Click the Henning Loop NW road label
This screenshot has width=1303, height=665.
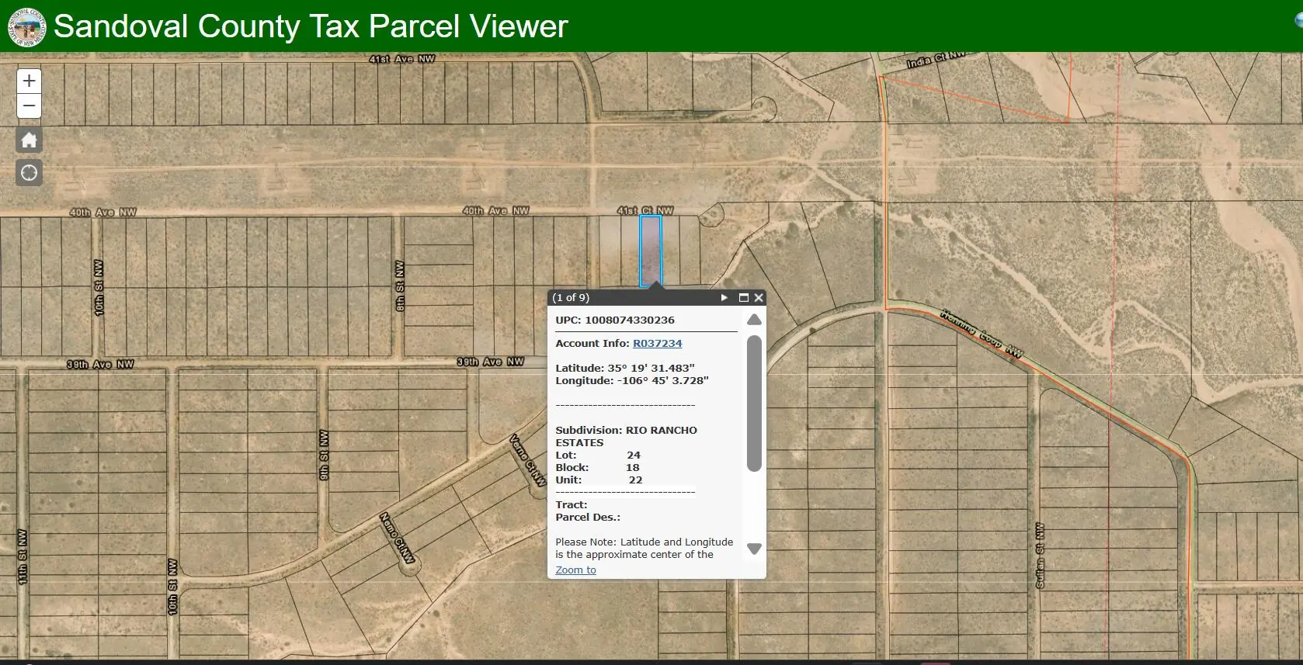click(982, 333)
